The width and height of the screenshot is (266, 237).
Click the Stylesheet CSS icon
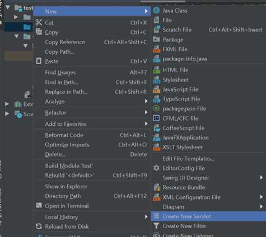(156, 80)
